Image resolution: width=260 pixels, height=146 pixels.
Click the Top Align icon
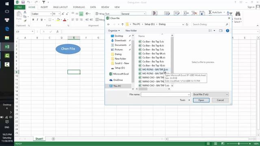(x=73, y=13)
